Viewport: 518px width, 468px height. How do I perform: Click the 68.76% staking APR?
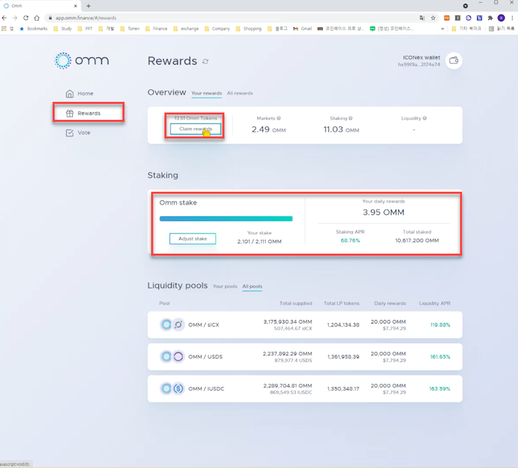(x=350, y=240)
